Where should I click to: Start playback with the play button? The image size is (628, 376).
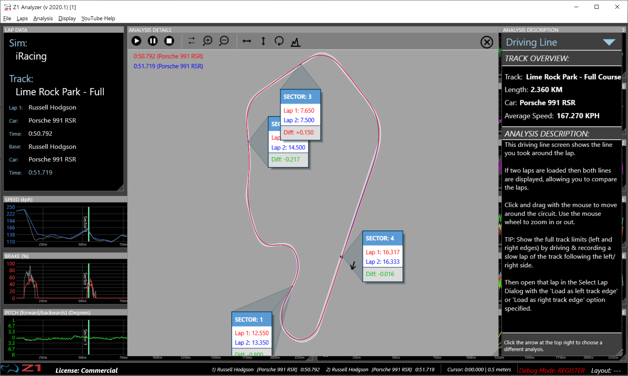click(x=136, y=41)
